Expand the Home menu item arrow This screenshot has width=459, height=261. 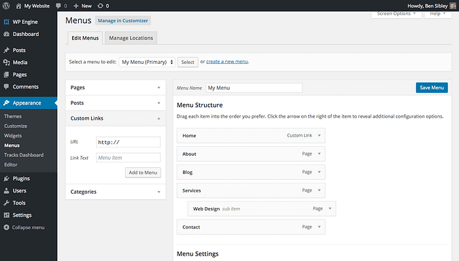click(x=320, y=135)
